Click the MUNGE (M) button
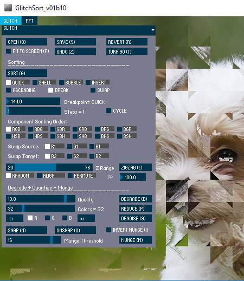 tap(136, 240)
